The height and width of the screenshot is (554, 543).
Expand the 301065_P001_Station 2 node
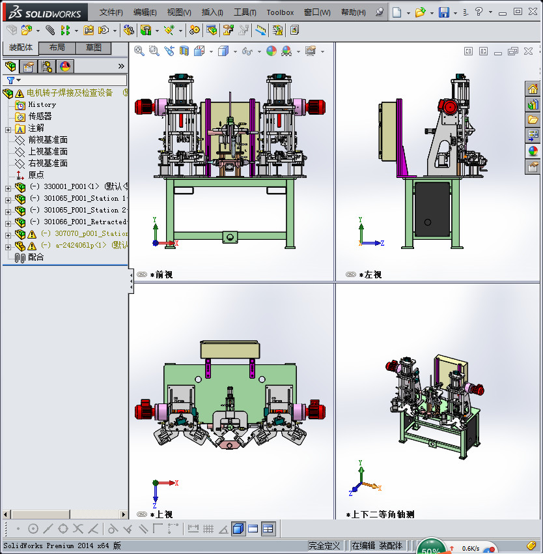click(x=8, y=212)
